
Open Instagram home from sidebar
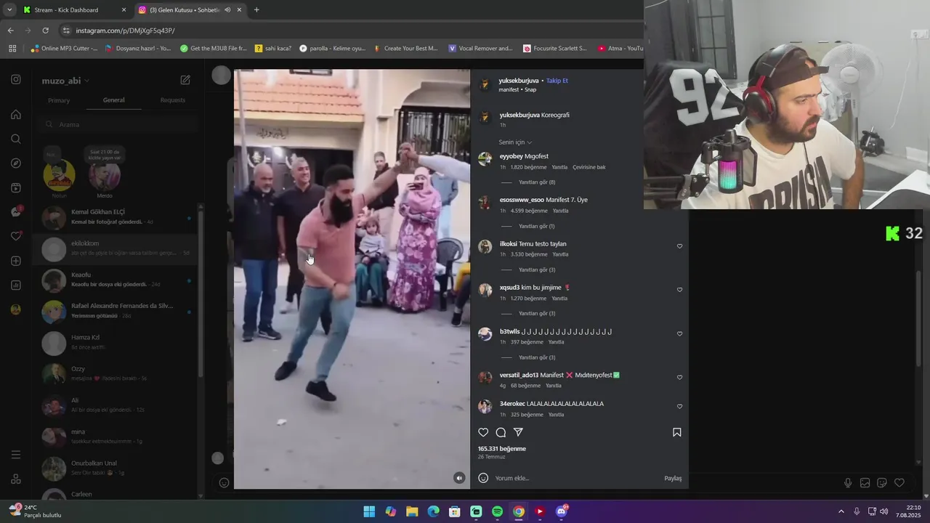pyautogui.click(x=16, y=115)
